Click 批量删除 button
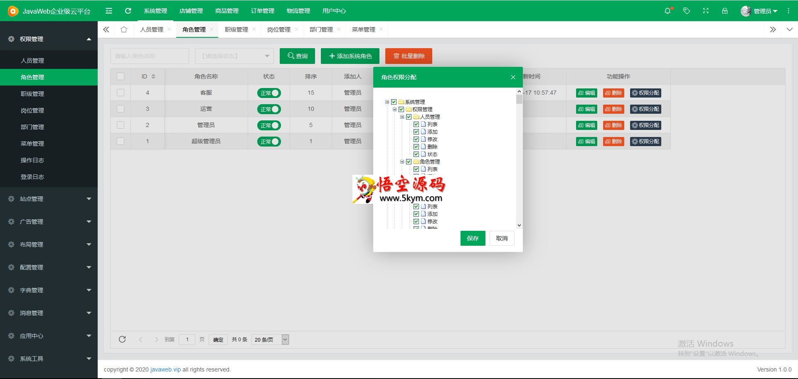 click(409, 56)
